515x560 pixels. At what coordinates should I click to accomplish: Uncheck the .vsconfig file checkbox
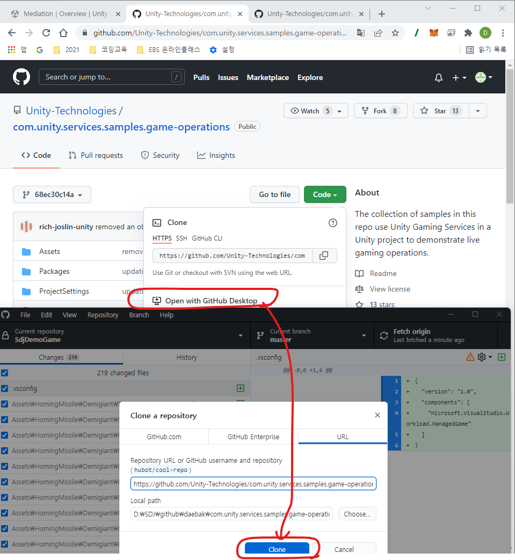point(5,388)
